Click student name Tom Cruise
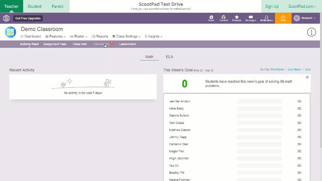 (177, 123)
